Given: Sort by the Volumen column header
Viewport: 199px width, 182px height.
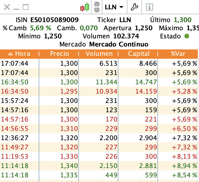Looking at the screenshot, I should (99, 54).
